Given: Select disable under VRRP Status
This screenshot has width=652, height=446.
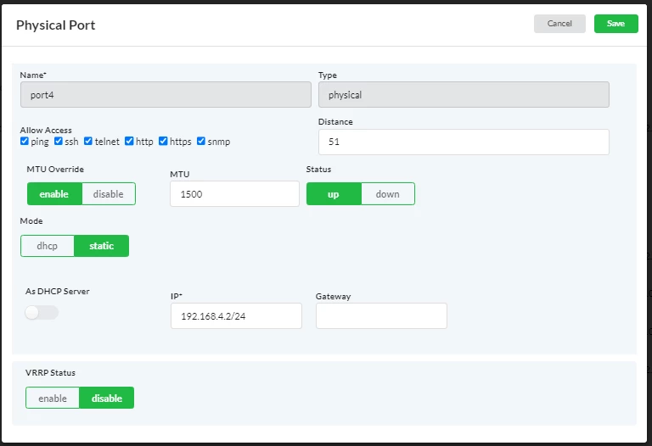Looking at the screenshot, I should tap(107, 398).
